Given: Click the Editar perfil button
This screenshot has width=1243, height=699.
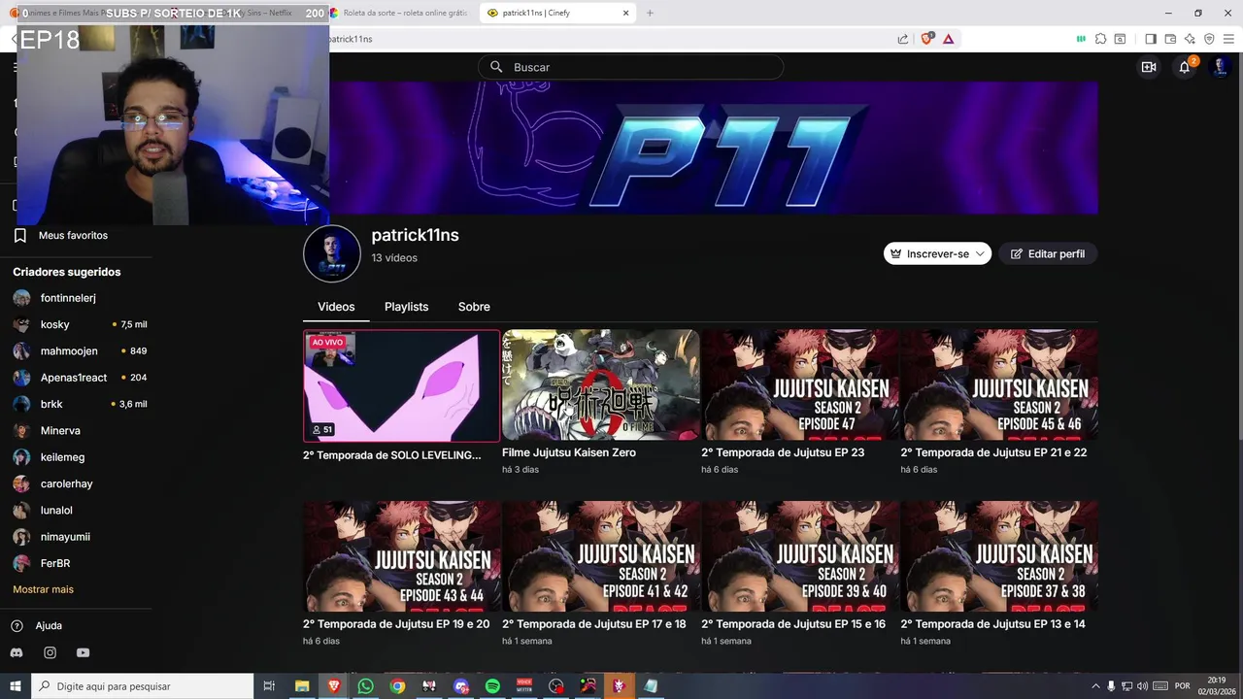Looking at the screenshot, I should [1048, 253].
